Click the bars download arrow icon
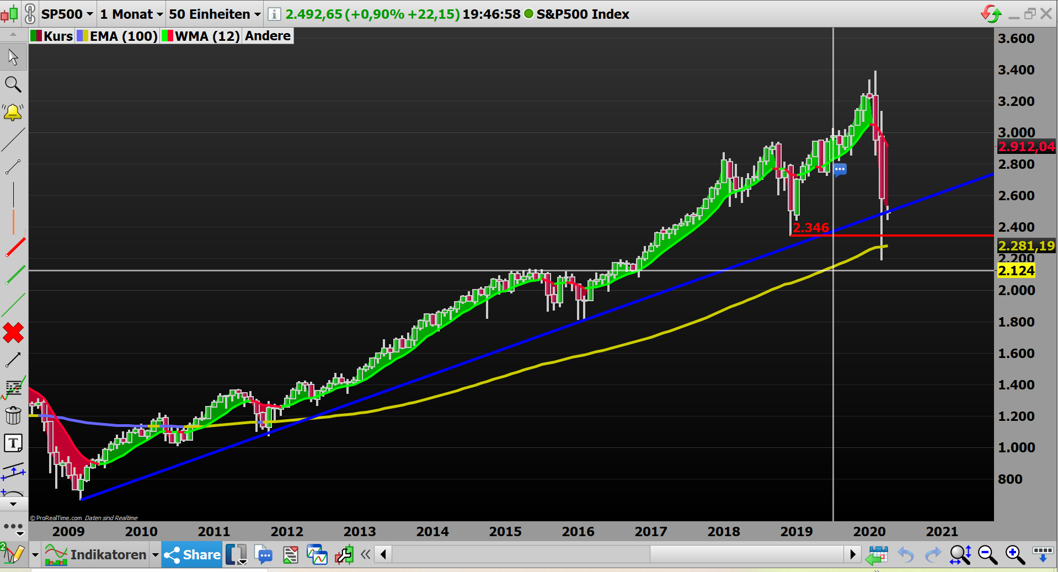Viewport: 1058px width, 572px height. 1043,554
